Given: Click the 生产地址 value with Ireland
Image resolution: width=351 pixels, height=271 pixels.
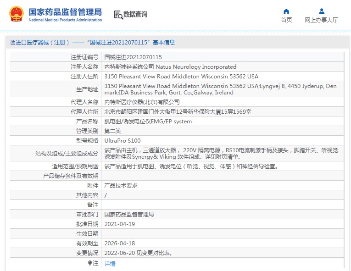Looking at the screenshot, I should (220, 89).
